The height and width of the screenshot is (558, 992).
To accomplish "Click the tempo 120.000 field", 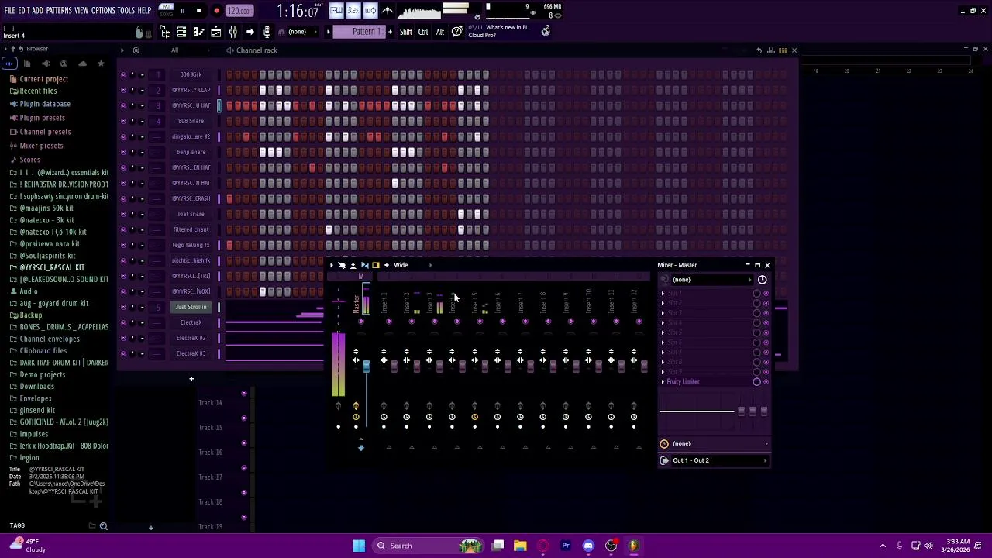I will coord(239,11).
